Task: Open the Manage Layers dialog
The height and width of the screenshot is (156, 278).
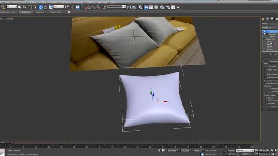Action: 140,7
